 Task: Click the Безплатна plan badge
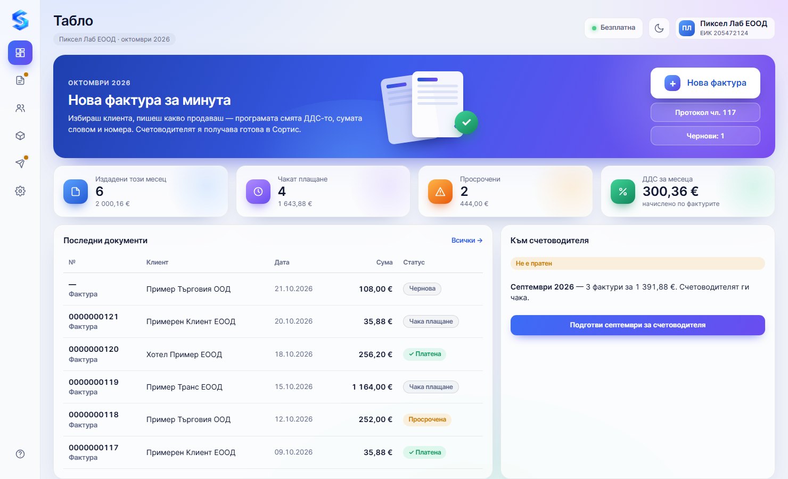tap(613, 28)
